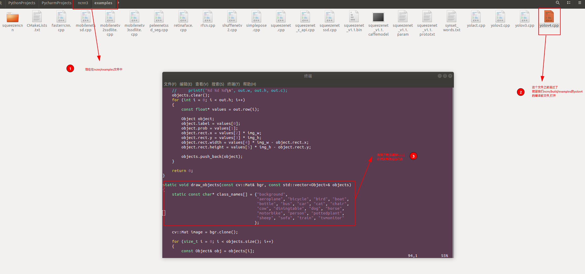Open the terminal 编辑(E) menu
This screenshot has width=585, height=274.
pyautogui.click(x=186, y=84)
